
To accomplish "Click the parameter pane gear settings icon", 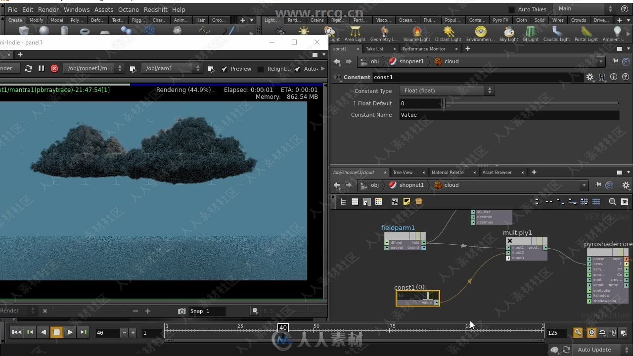I will click(590, 77).
